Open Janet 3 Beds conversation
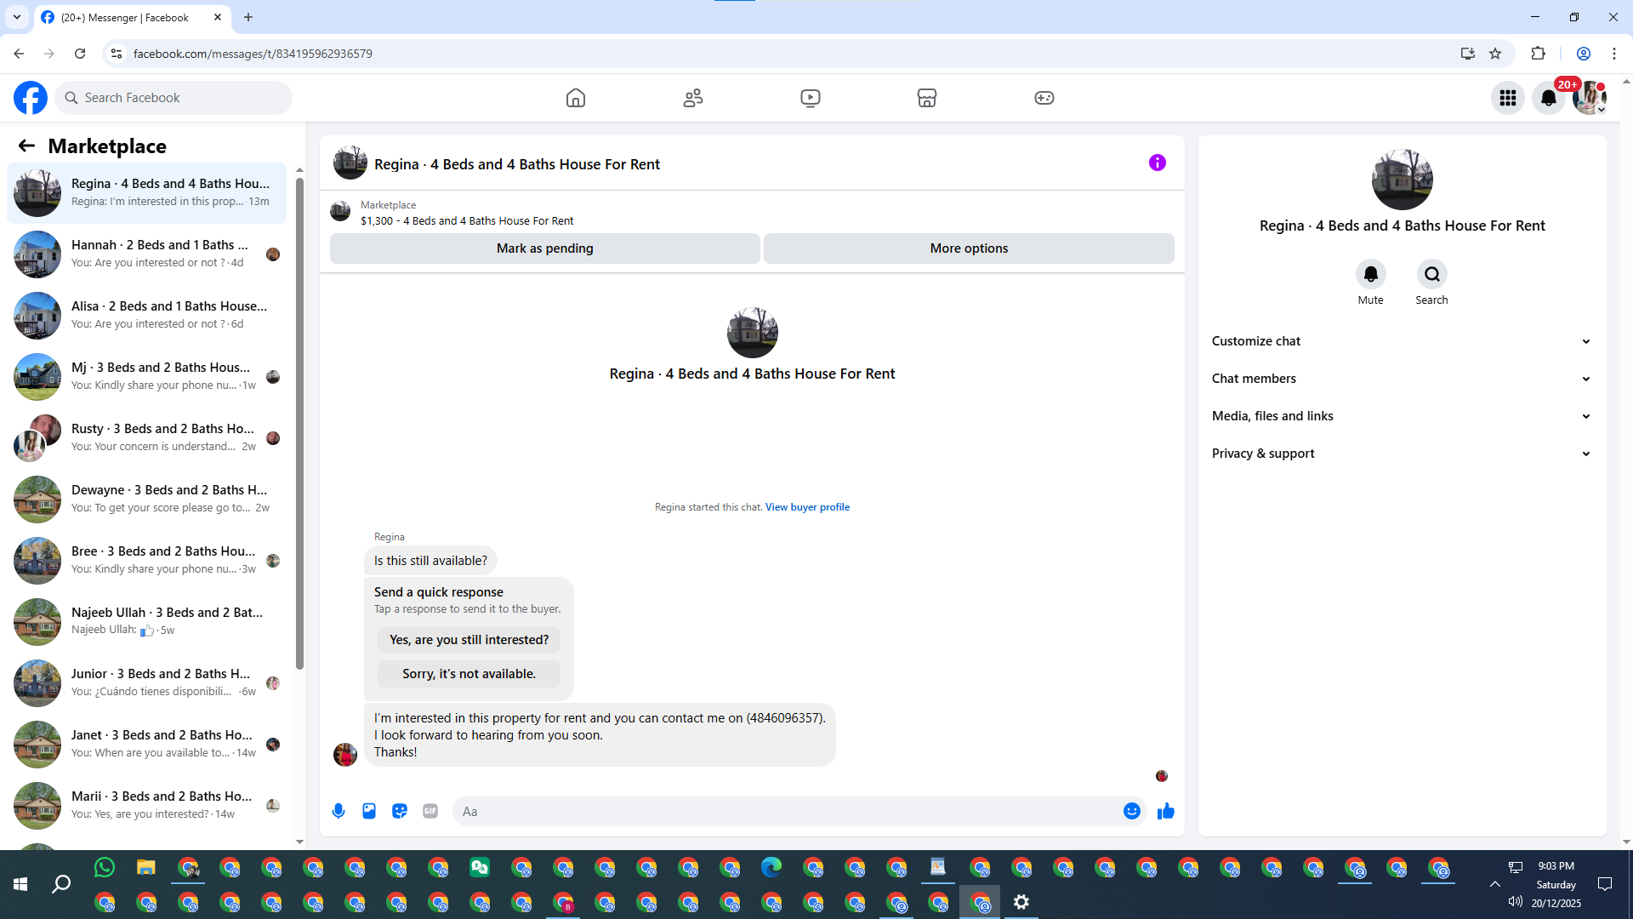The height and width of the screenshot is (919, 1633). [x=147, y=745]
